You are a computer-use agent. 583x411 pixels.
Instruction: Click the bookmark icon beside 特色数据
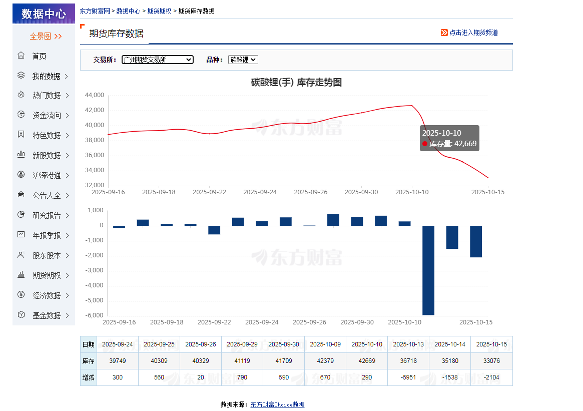tap(21, 134)
